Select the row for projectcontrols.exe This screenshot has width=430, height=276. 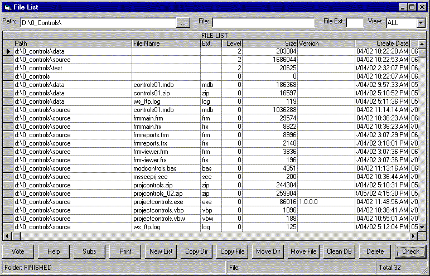tap(166, 202)
